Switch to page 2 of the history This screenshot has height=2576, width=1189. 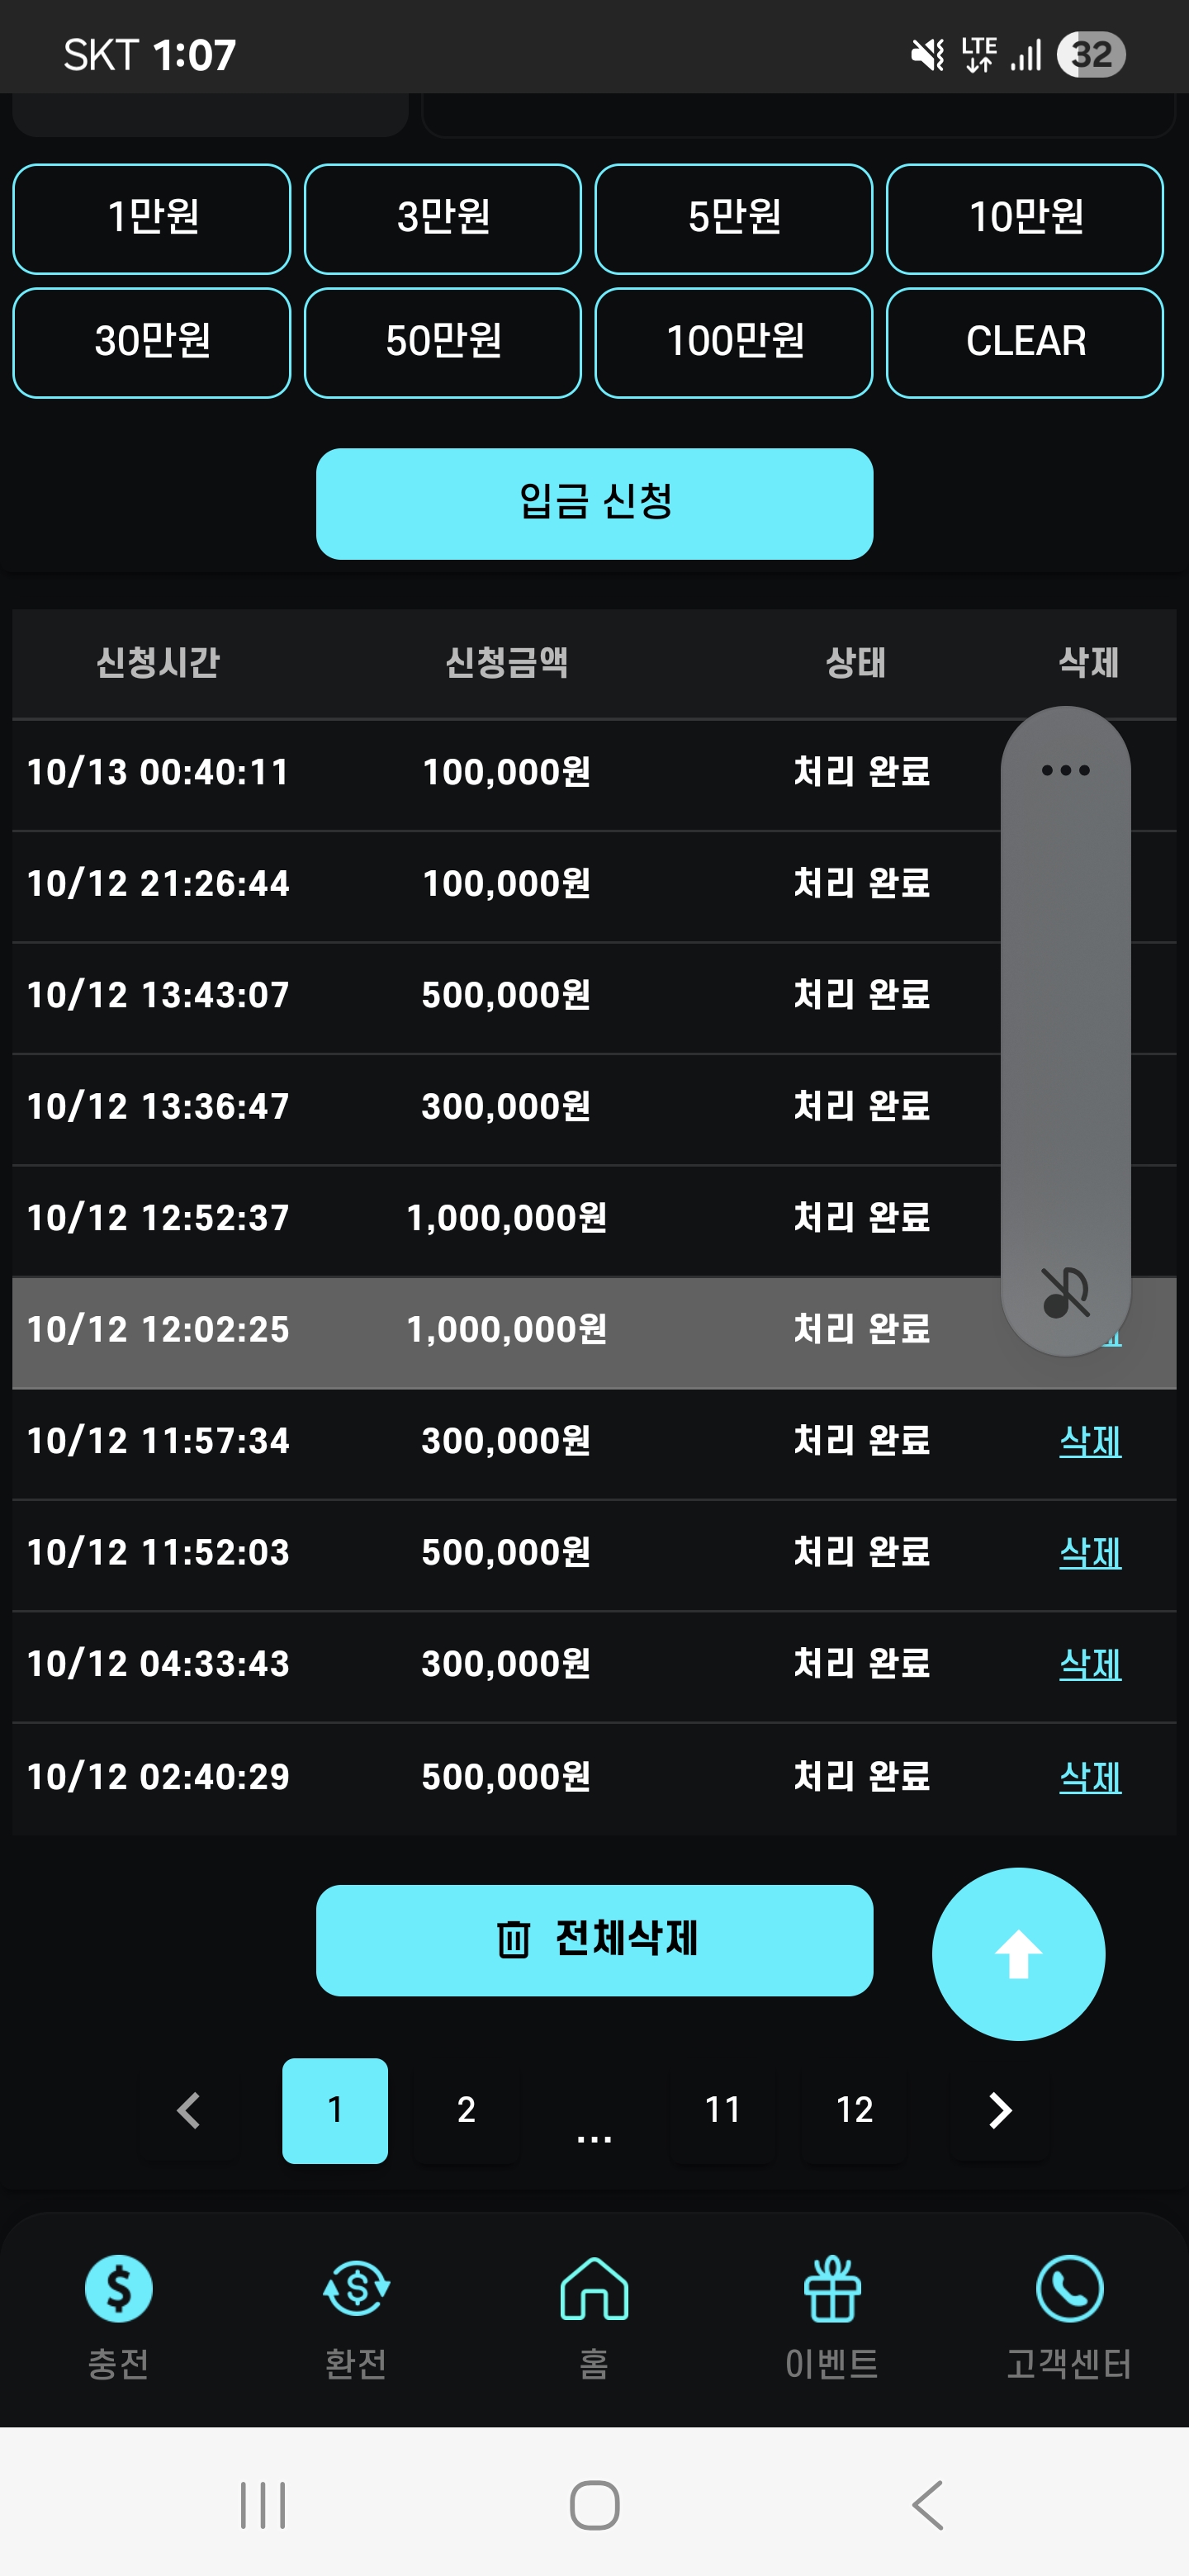(x=466, y=2110)
